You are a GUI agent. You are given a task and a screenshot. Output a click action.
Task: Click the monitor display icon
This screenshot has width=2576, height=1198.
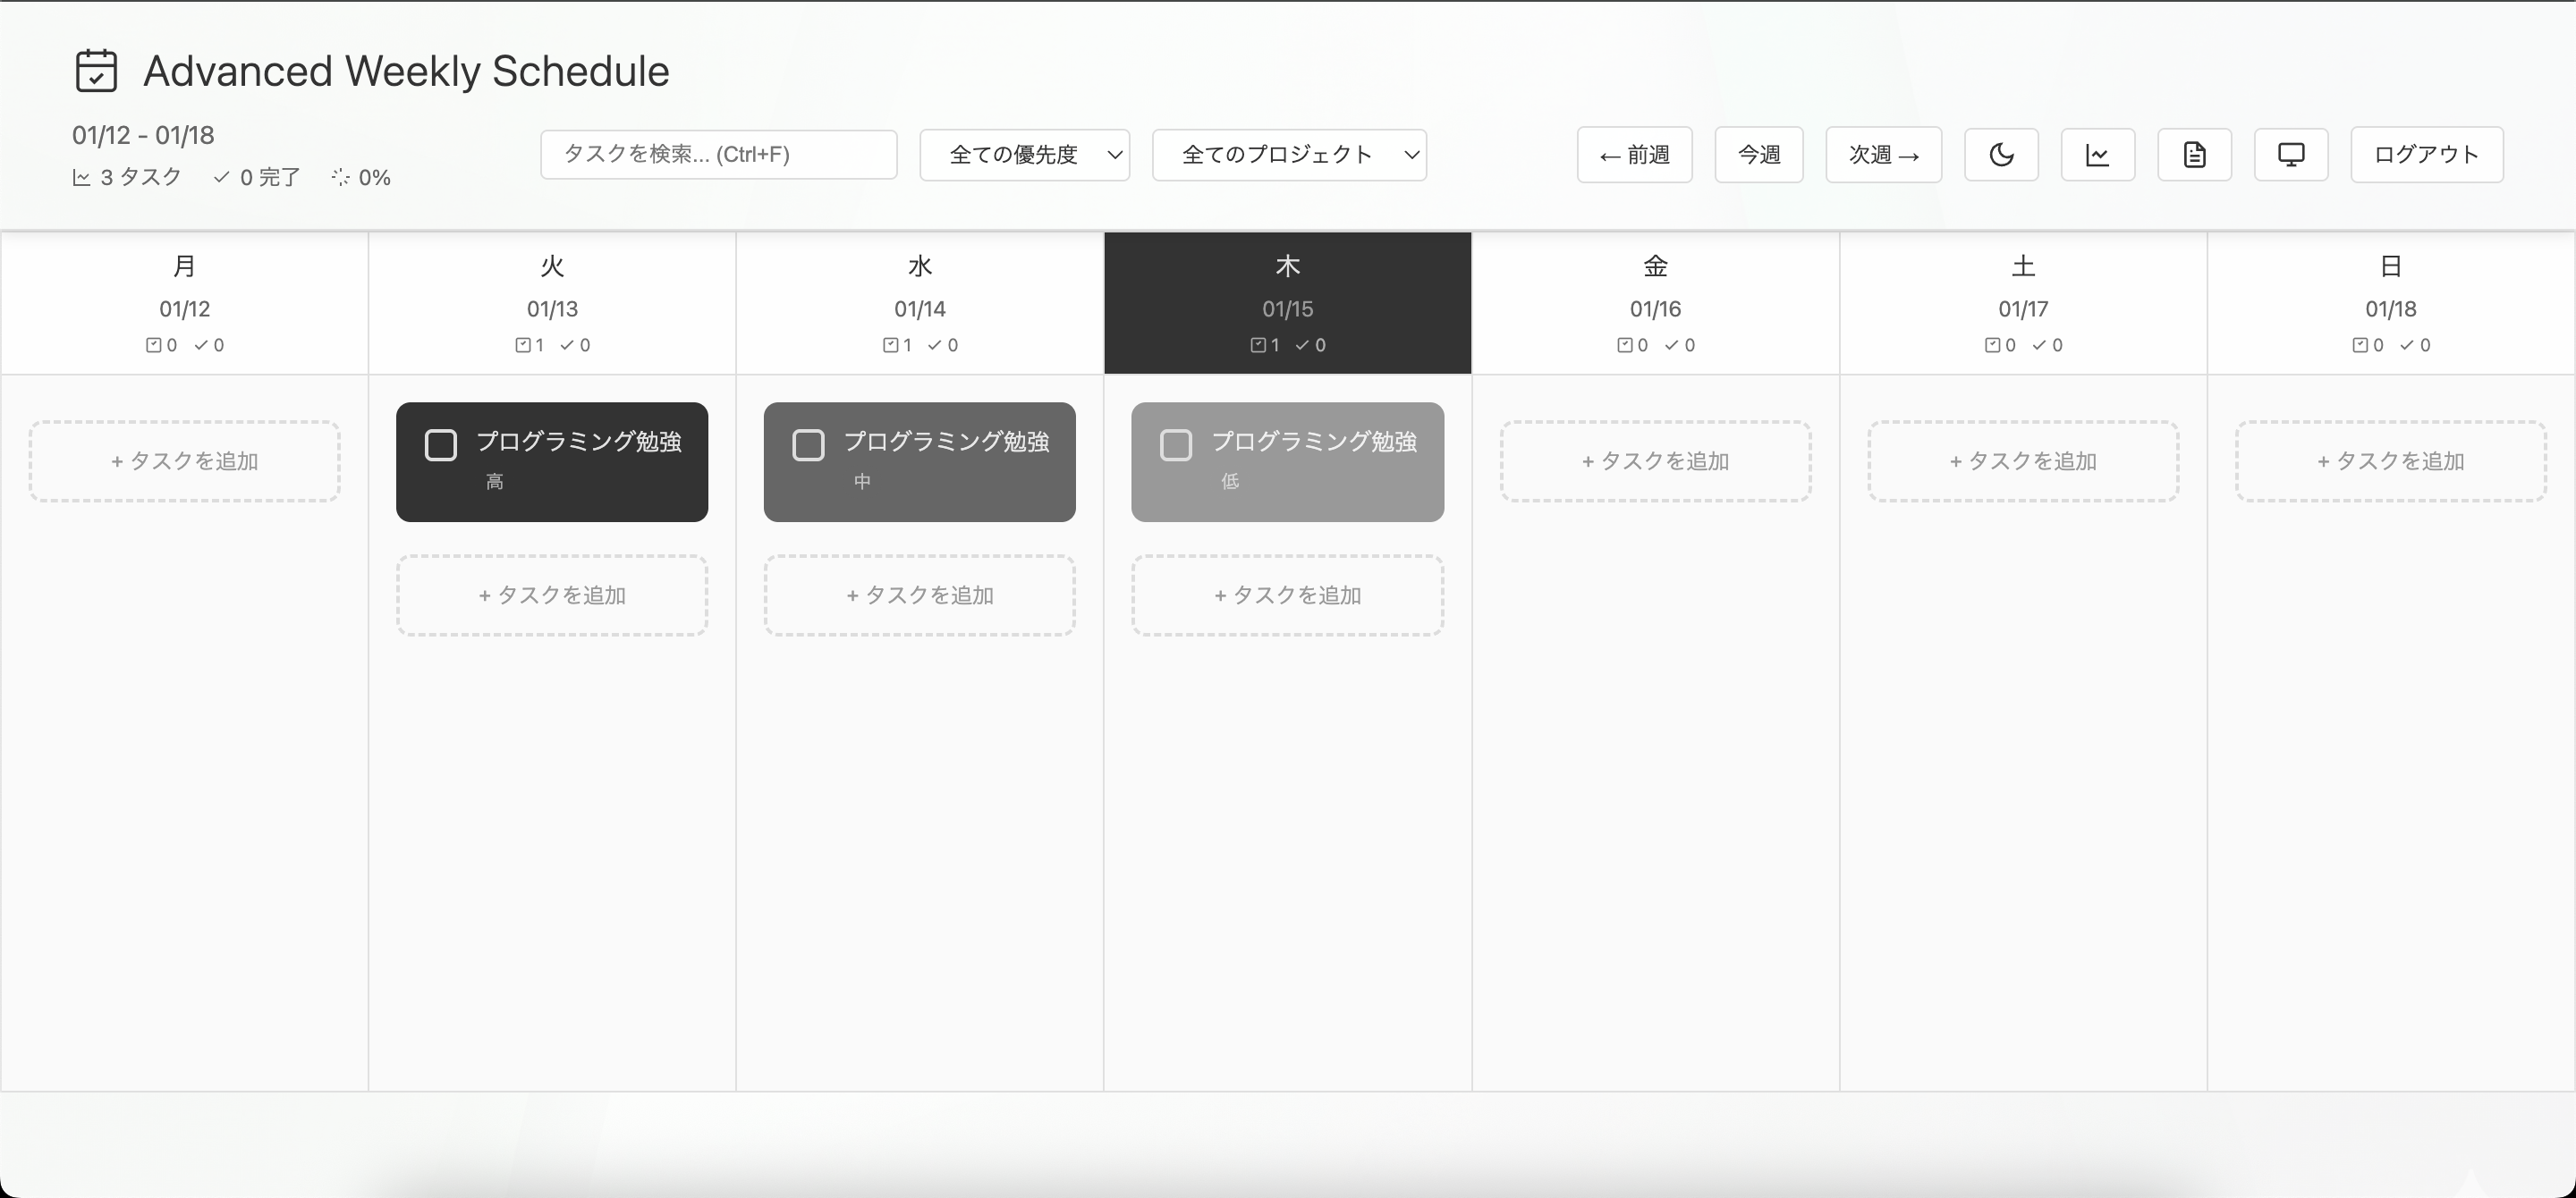click(x=2291, y=154)
